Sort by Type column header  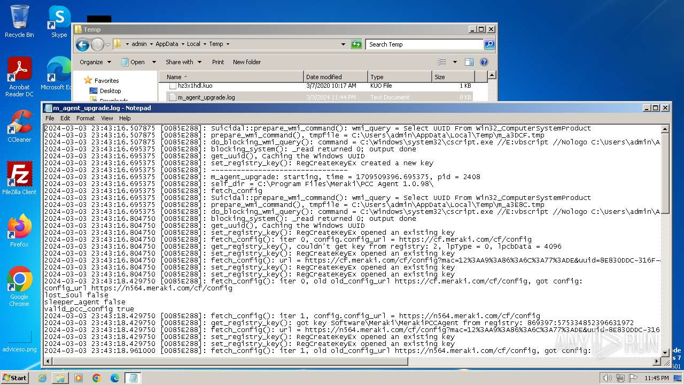click(400, 77)
